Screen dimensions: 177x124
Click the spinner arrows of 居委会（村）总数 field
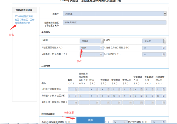(x=101, y=55)
